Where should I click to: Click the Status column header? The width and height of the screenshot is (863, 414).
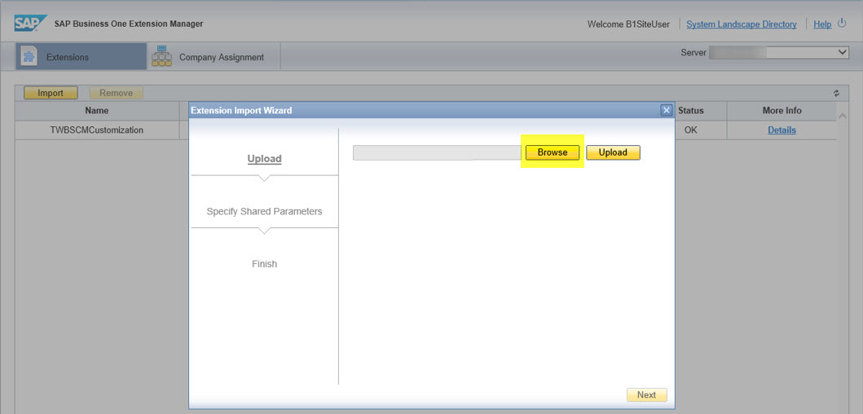pos(690,111)
